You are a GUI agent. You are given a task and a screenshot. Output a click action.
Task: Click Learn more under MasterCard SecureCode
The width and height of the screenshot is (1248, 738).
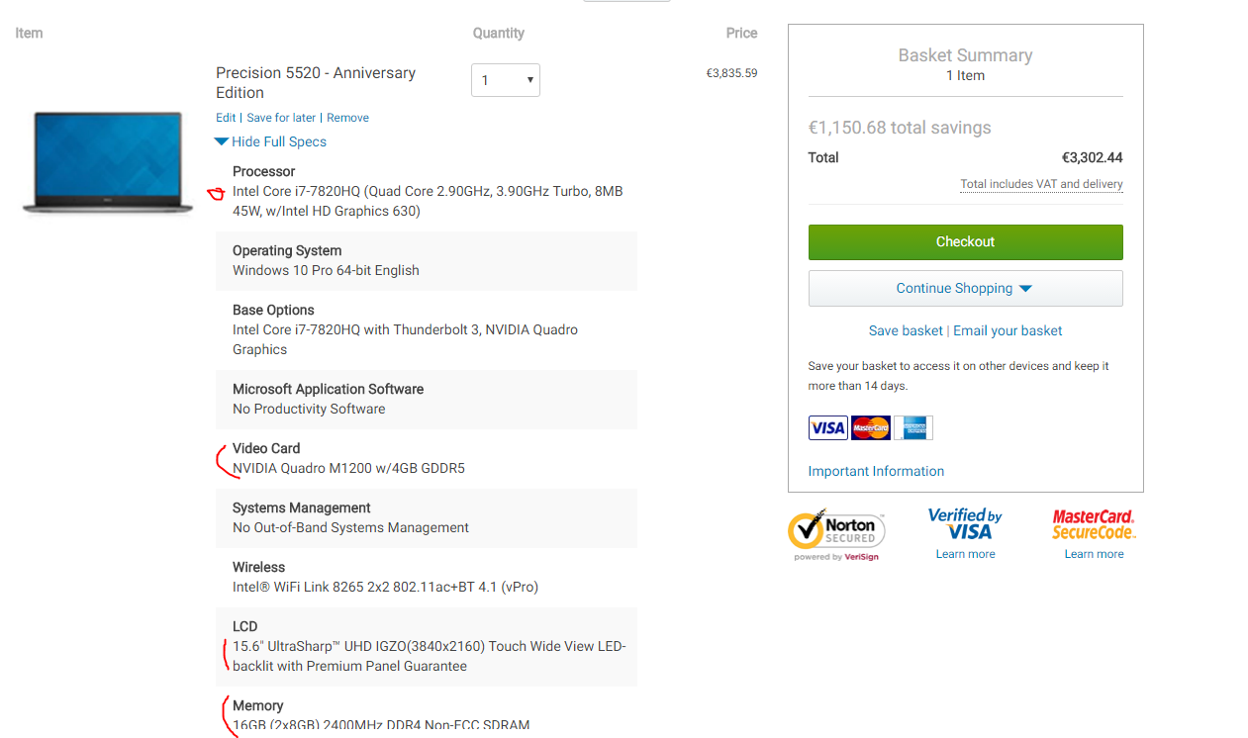(x=1094, y=554)
